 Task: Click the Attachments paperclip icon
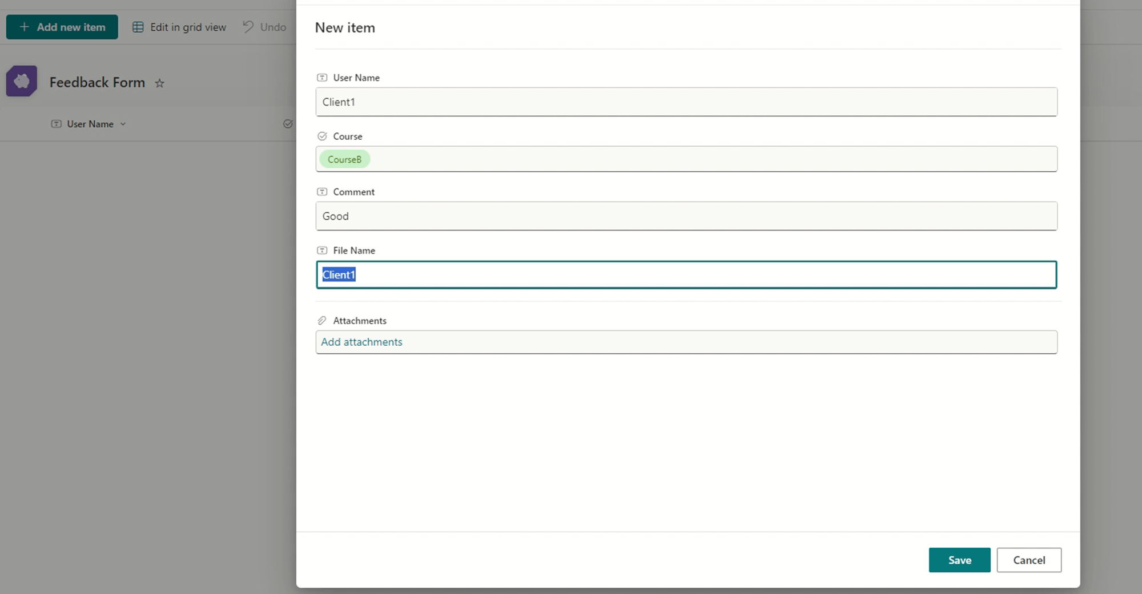(x=322, y=321)
